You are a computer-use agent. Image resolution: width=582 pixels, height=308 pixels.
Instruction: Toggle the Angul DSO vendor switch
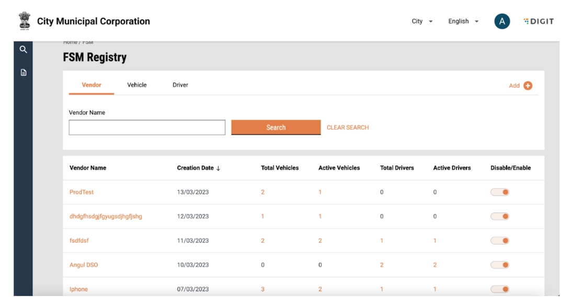click(500, 265)
